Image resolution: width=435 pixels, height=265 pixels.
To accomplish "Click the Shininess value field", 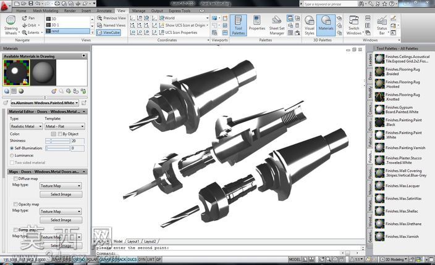I will (78, 141).
